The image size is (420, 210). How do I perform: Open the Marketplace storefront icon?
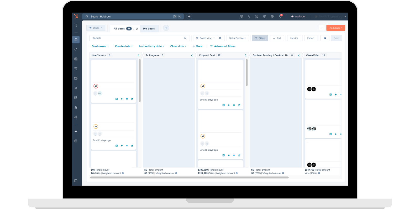tap(257, 16)
